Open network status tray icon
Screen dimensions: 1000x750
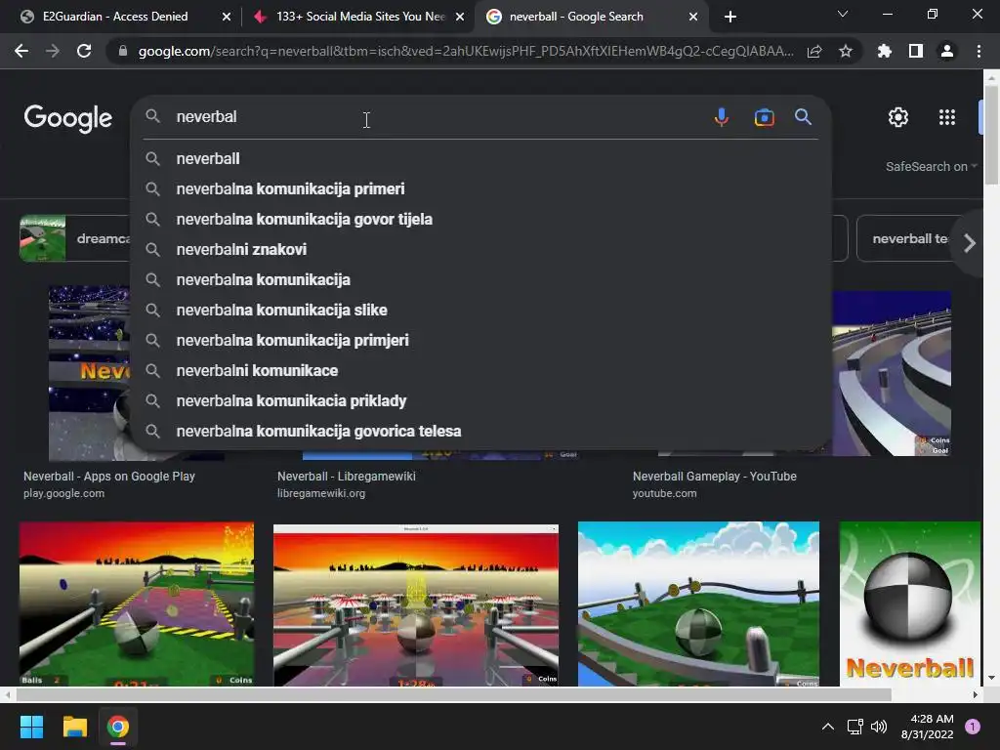[x=854, y=727]
